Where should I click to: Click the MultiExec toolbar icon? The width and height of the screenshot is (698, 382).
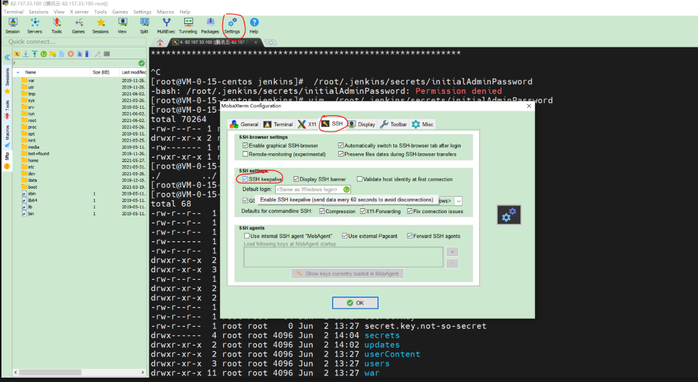[x=166, y=24]
